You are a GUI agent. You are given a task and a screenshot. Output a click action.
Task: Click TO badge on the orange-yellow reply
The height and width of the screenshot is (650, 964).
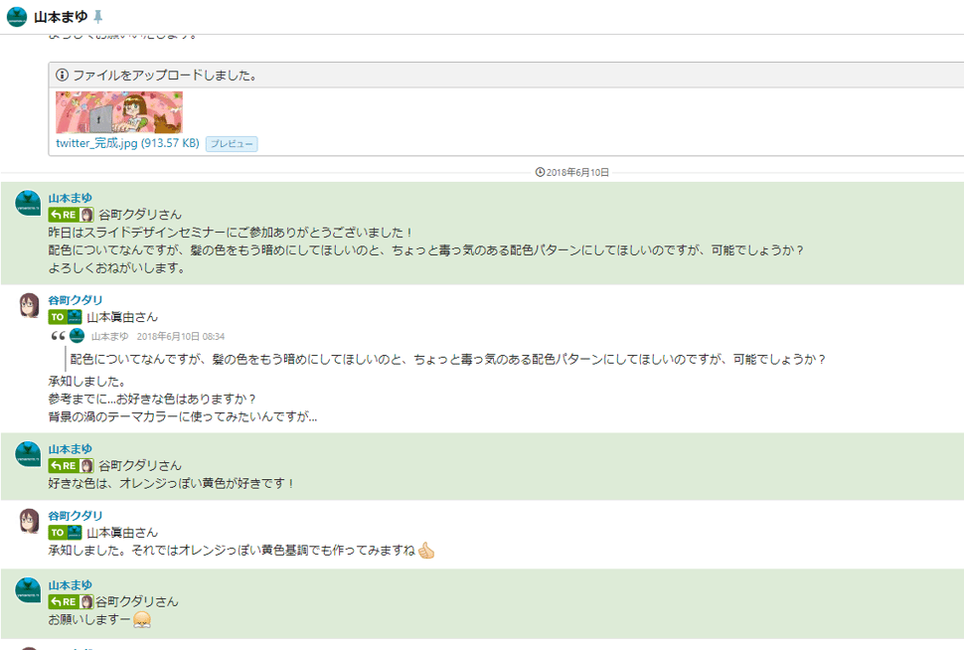pyautogui.click(x=58, y=532)
